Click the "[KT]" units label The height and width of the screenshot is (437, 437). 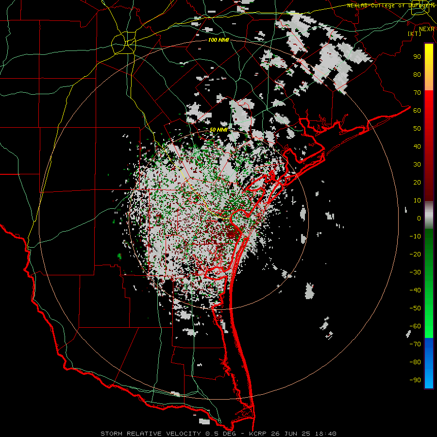tap(415, 34)
